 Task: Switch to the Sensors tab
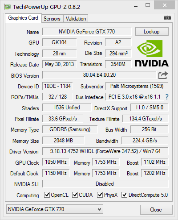pyautogui.click(x=52, y=19)
